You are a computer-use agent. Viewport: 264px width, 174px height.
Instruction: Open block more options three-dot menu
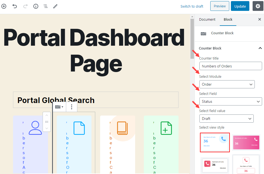tap(72, 107)
